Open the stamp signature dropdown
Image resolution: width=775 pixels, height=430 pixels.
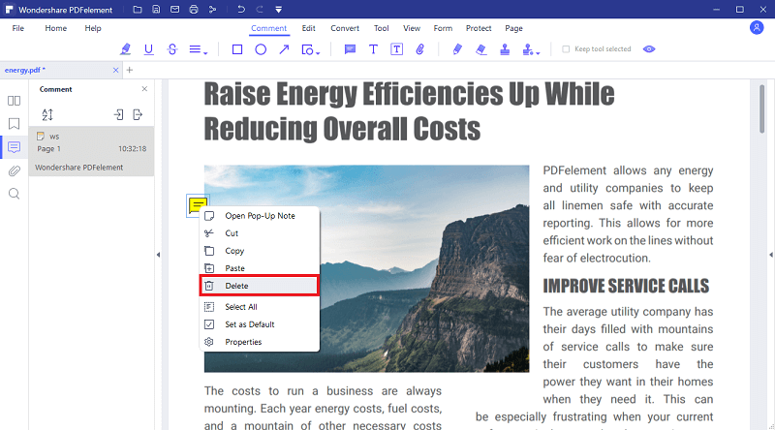coord(531,49)
